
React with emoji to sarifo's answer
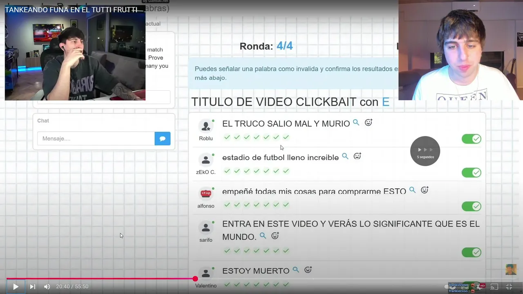[x=275, y=236]
